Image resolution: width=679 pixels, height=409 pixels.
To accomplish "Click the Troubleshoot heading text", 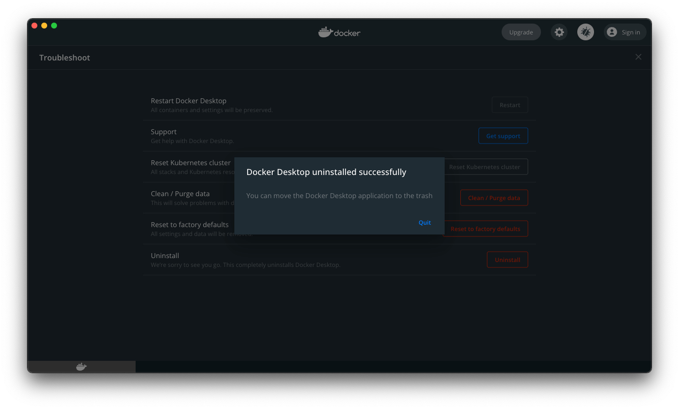I will [65, 58].
